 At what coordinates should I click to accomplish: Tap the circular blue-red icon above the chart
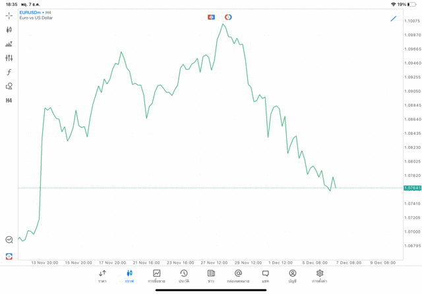228,17
